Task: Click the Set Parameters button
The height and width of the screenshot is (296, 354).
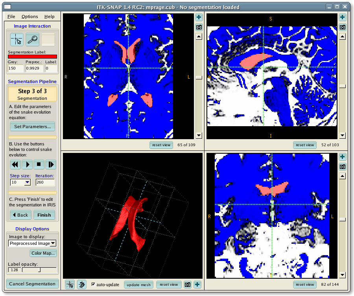Action: 32,127
